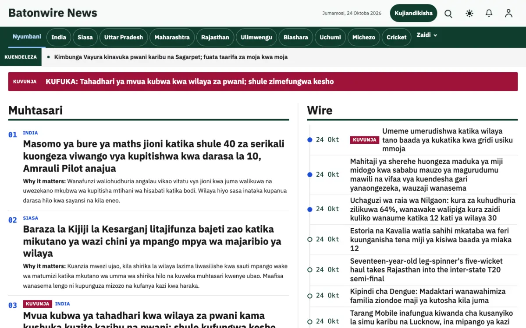The height and width of the screenshot is (328, 526).
Task: Open the Uchumi section tab
Action: tap(330, 37)
